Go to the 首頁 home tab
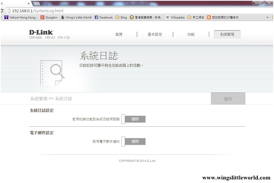Screen dimensions: 274x183 (119, 34)
